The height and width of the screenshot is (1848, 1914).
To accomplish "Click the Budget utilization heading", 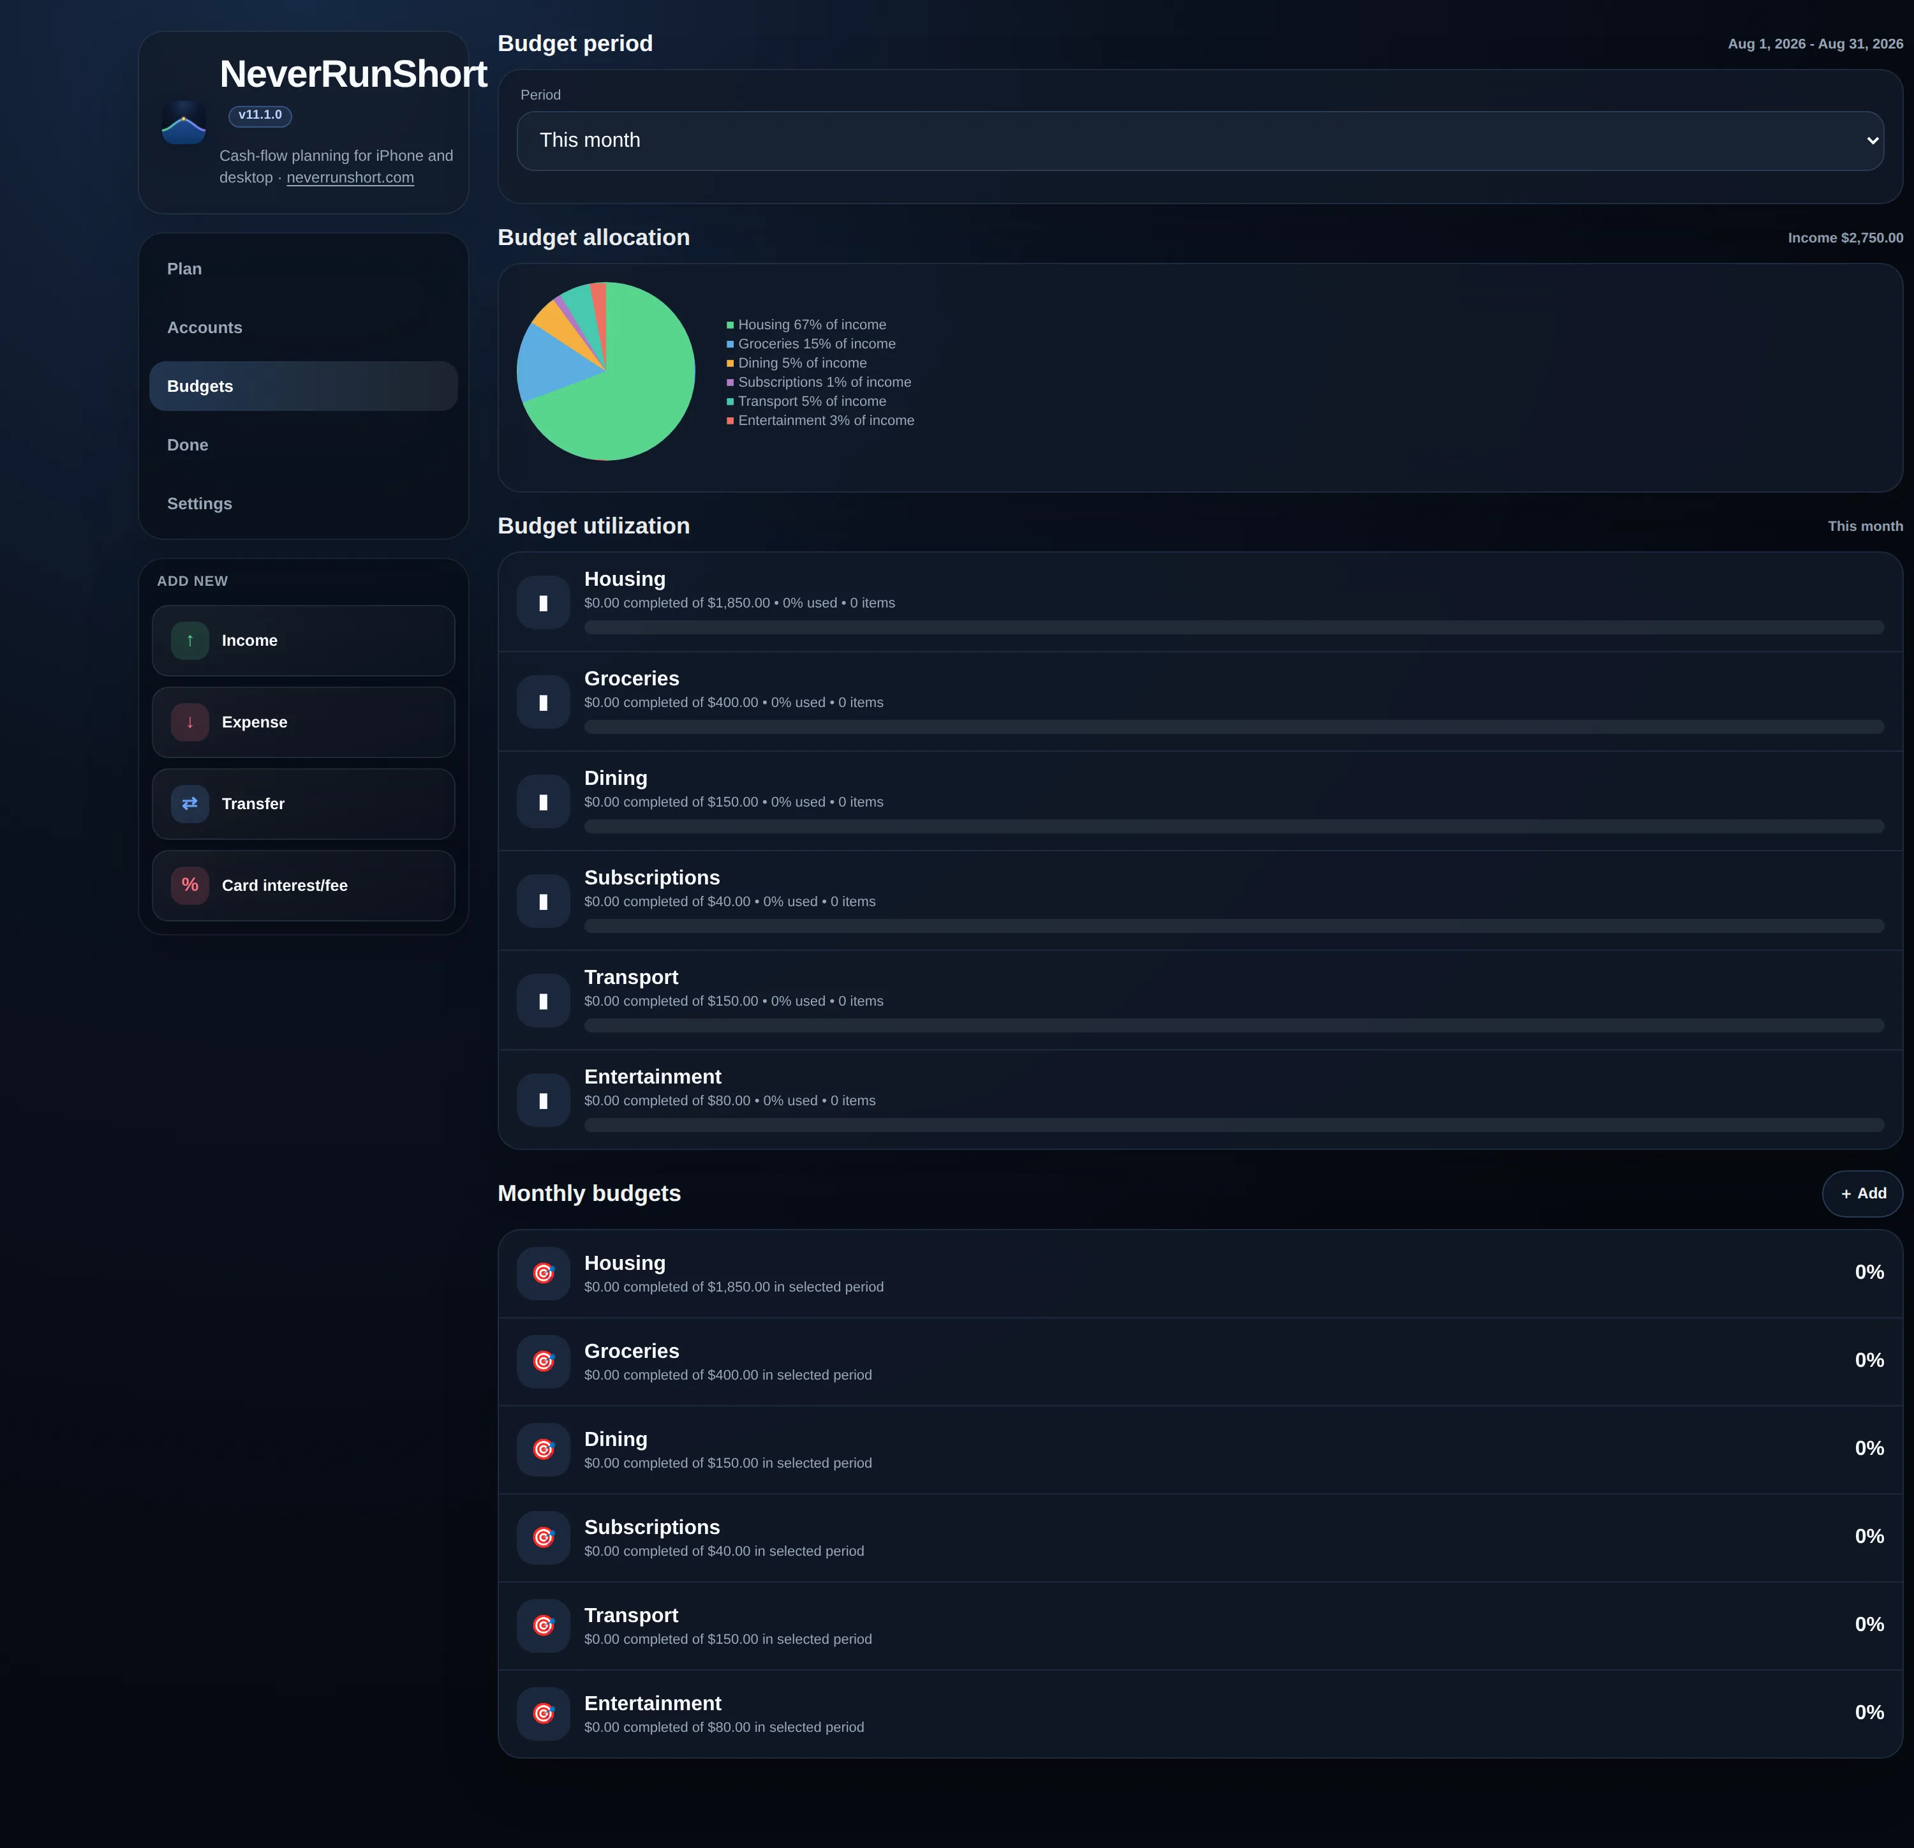I will click(594, 526).
